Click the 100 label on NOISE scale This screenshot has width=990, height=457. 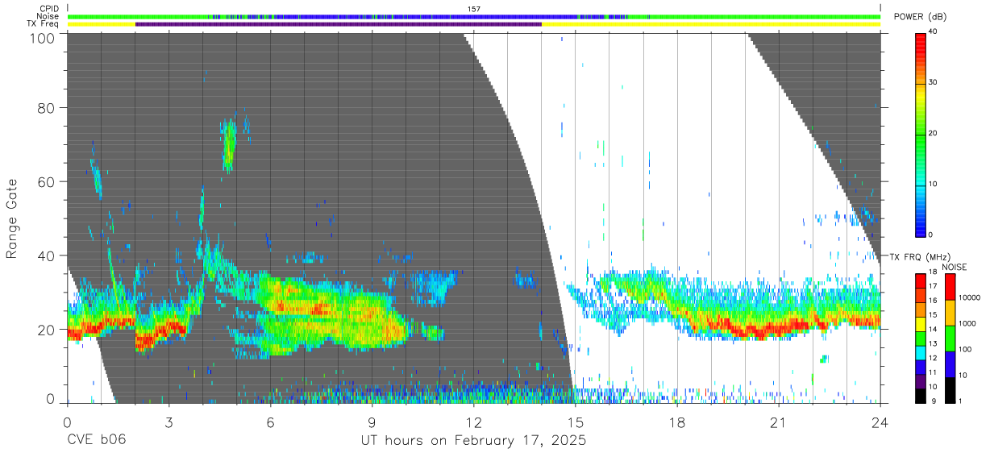click(964, 349)
